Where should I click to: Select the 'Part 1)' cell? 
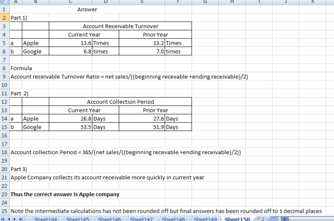18,18
